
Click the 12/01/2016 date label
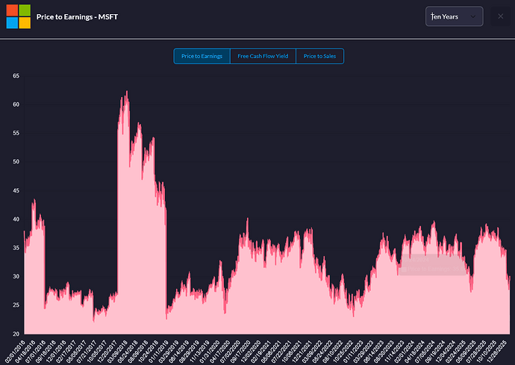point(56,352)
